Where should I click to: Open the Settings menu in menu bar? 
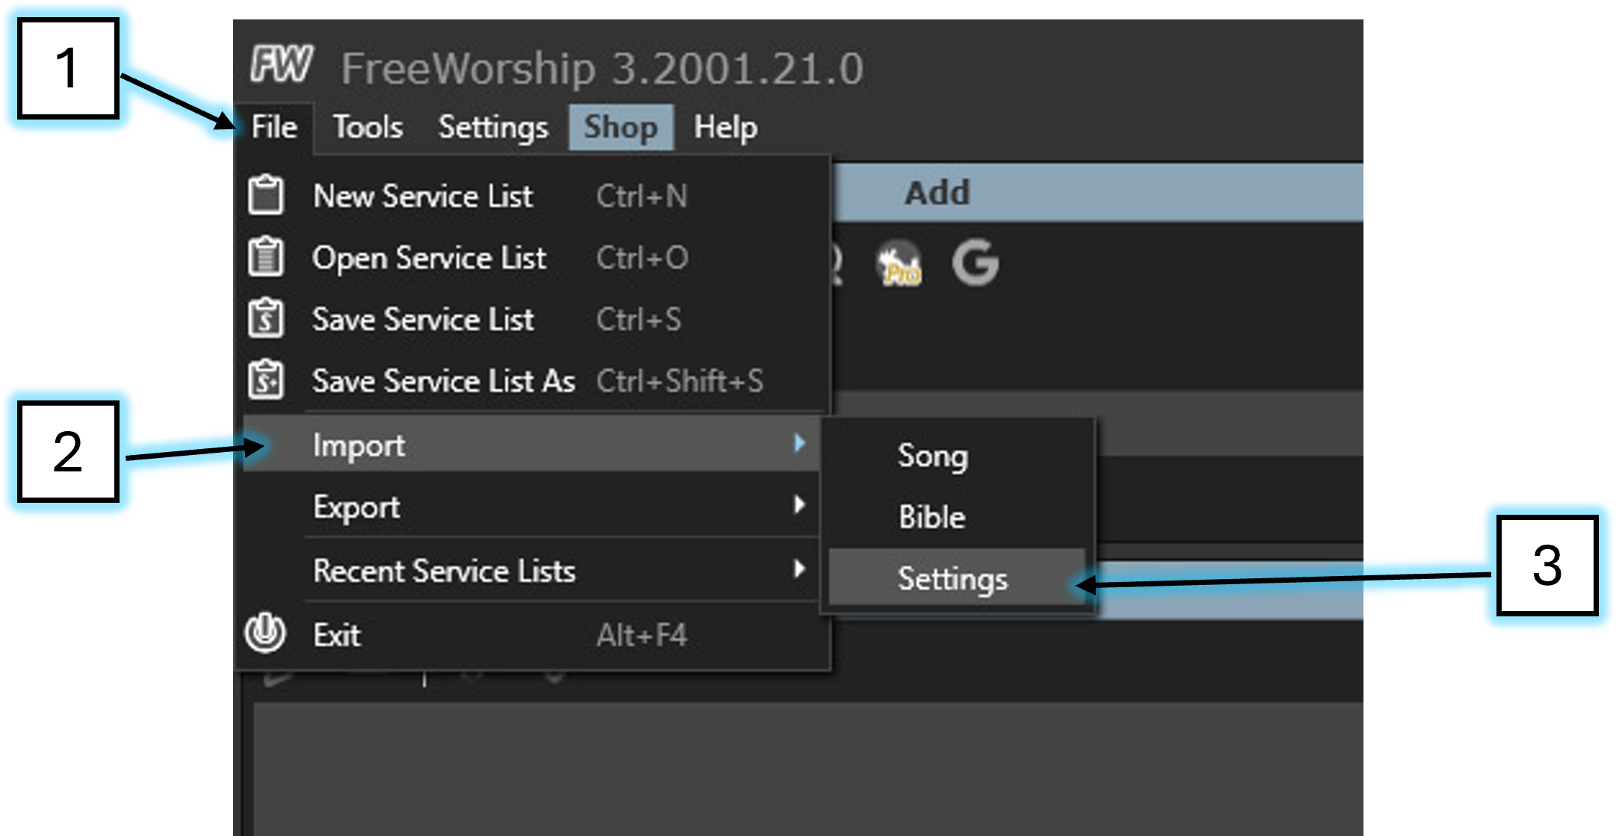coord(493,127)
